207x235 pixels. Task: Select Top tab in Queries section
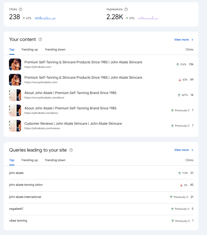coord(12,160)
